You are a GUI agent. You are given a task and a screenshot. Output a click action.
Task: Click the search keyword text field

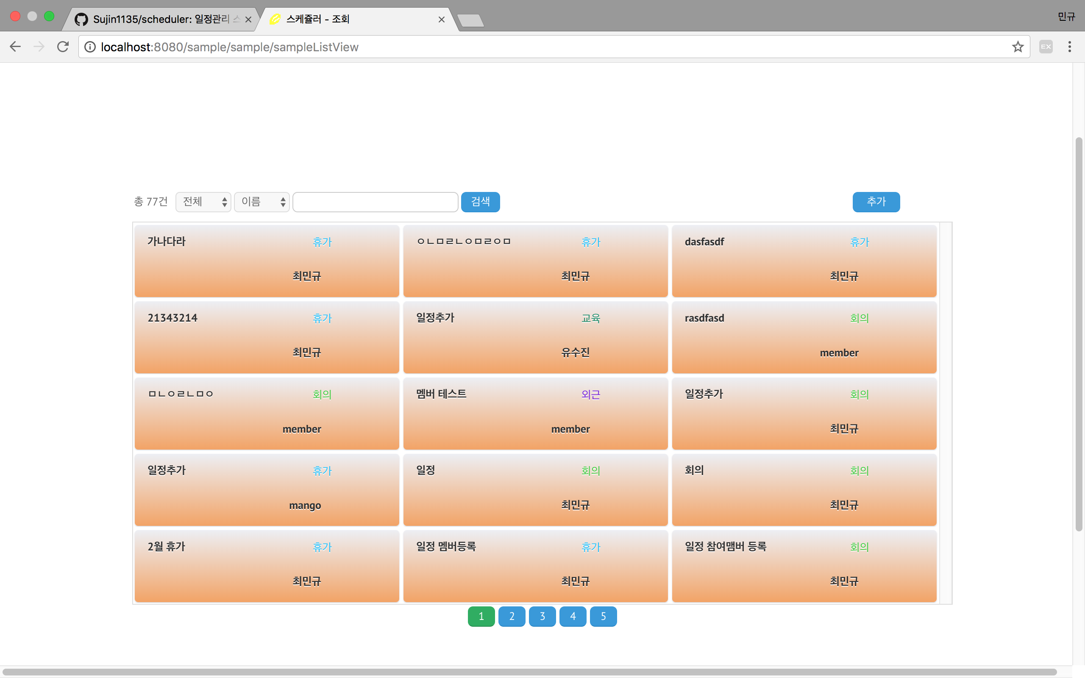pos(375,202)
